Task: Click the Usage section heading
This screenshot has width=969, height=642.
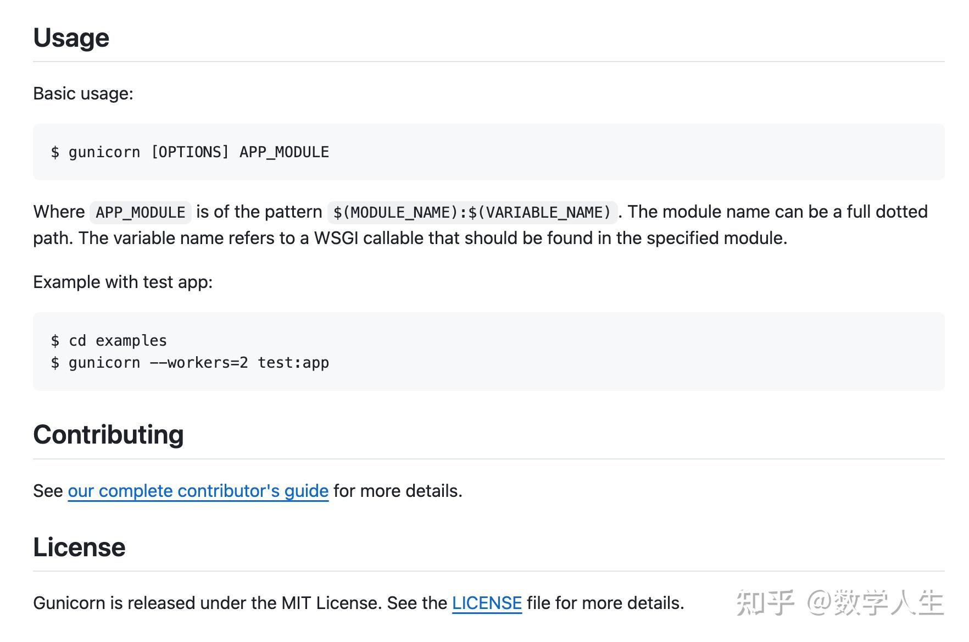Action: (70, 37)
